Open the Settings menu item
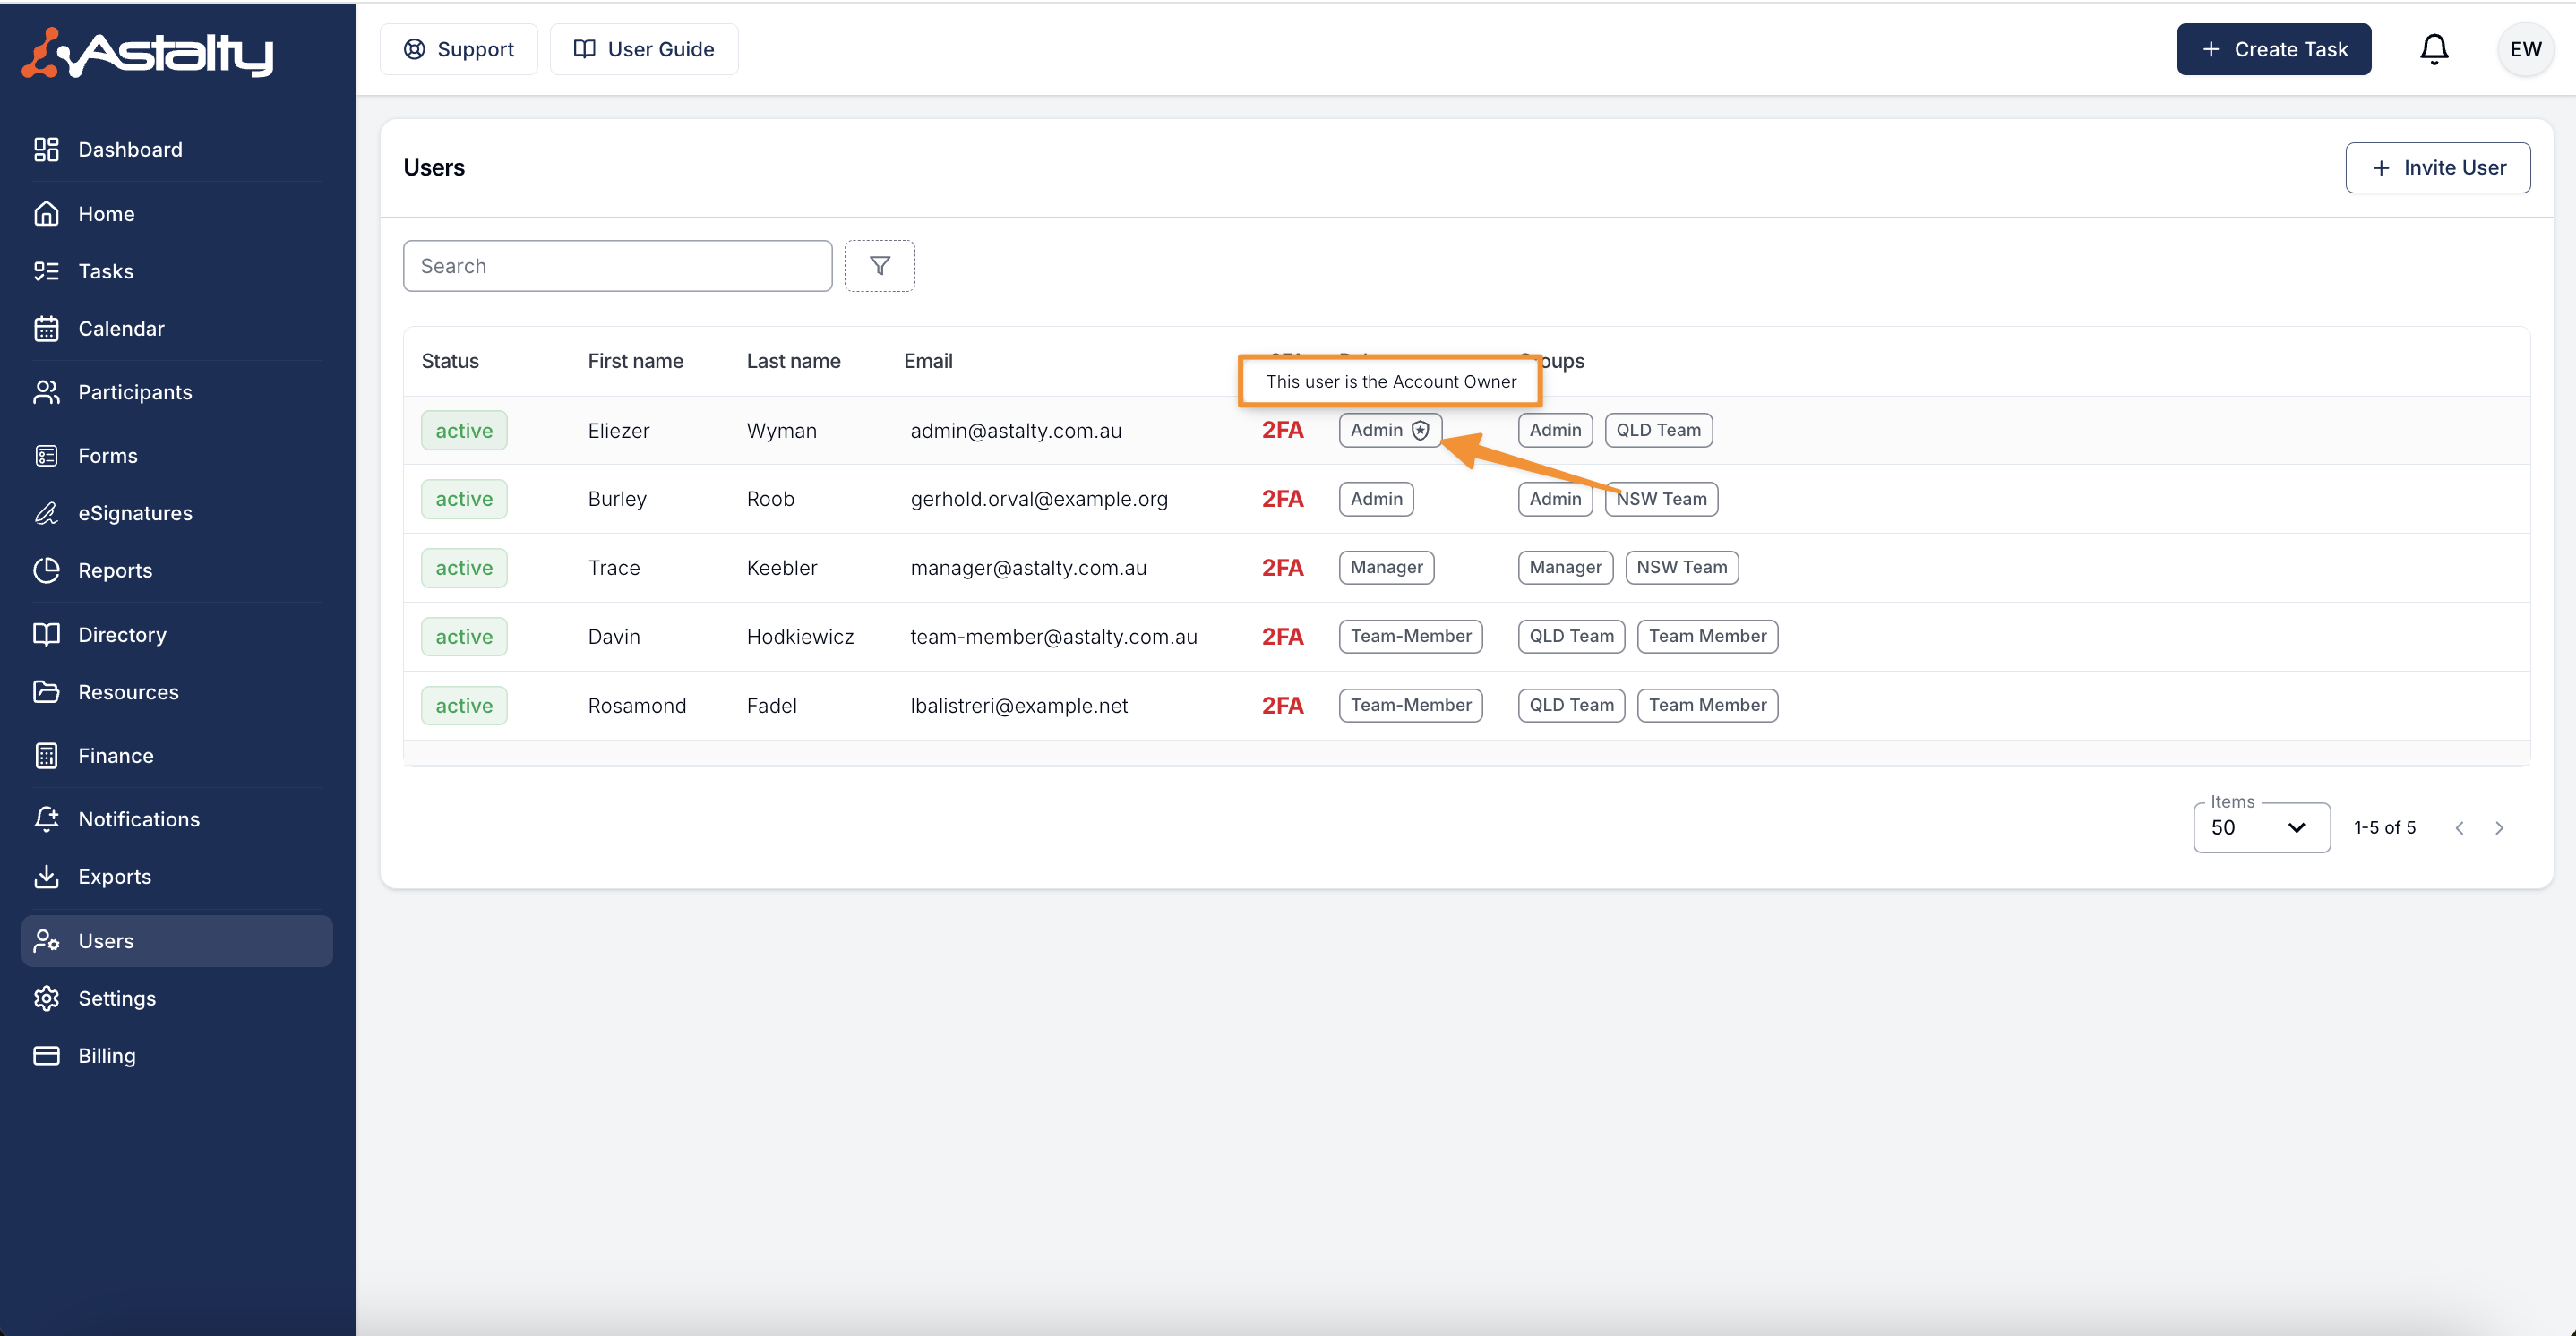Image resolution: width=2576 pixels, height=1336 pixels. pyautogui.click(x=116, y=998)
